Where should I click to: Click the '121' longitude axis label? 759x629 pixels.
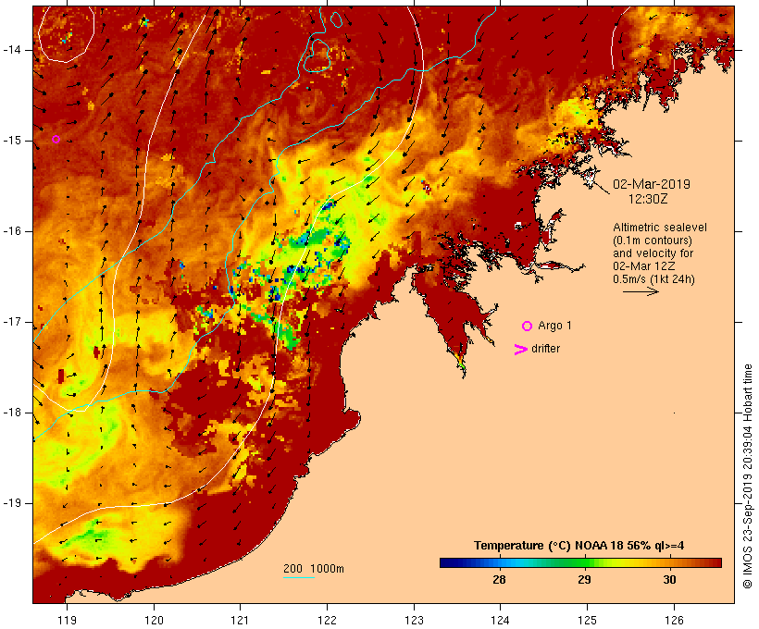click(240, 621)
